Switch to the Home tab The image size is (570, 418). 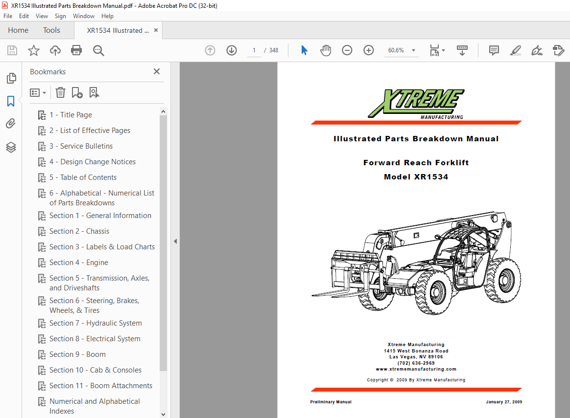tap(18, 30)
